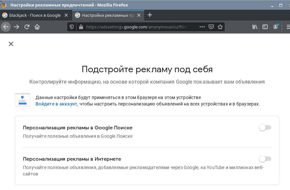Reload the current page

click(x=27, y=27)
